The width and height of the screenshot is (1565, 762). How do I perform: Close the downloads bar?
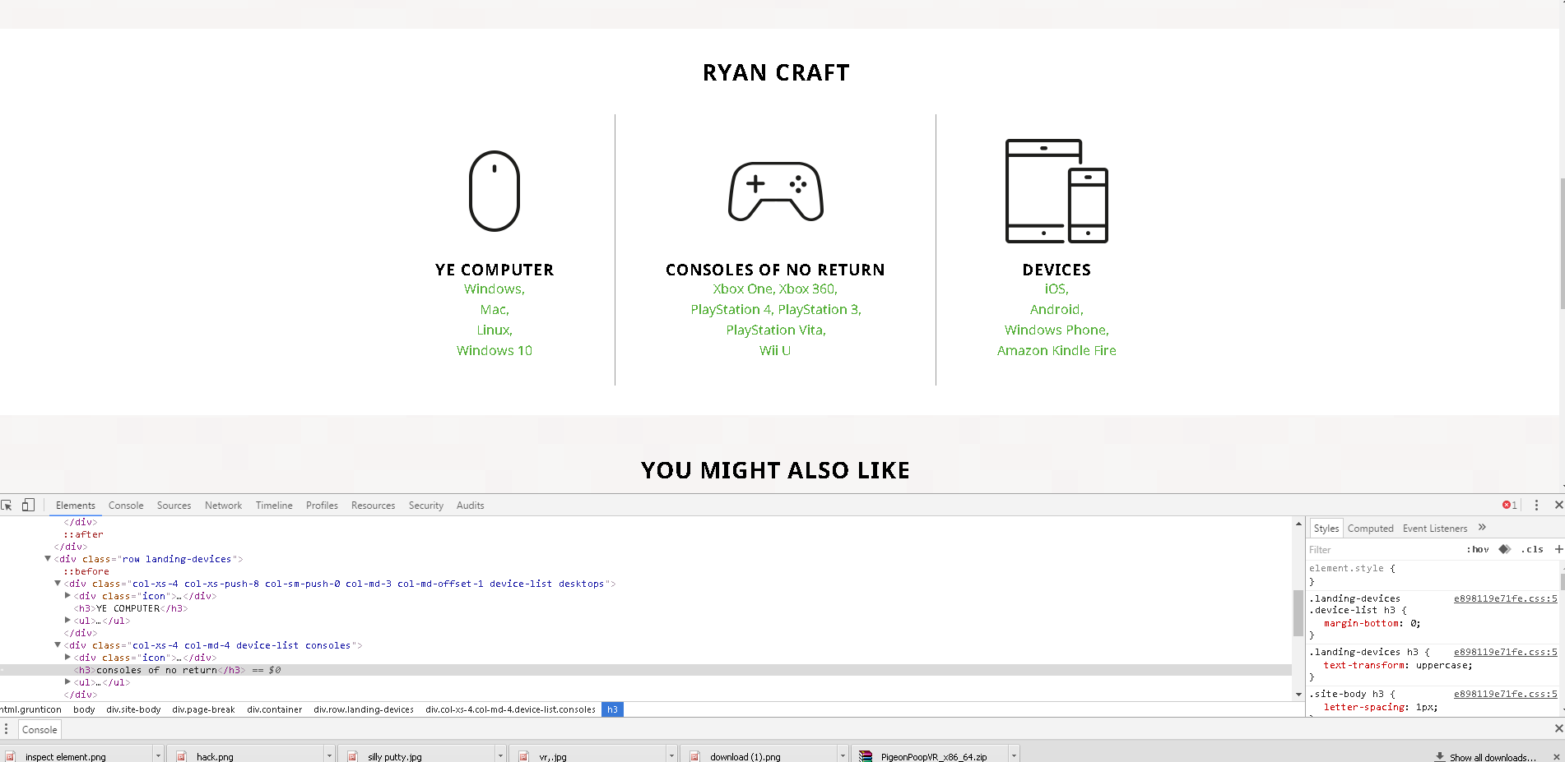pos(1556,756)
